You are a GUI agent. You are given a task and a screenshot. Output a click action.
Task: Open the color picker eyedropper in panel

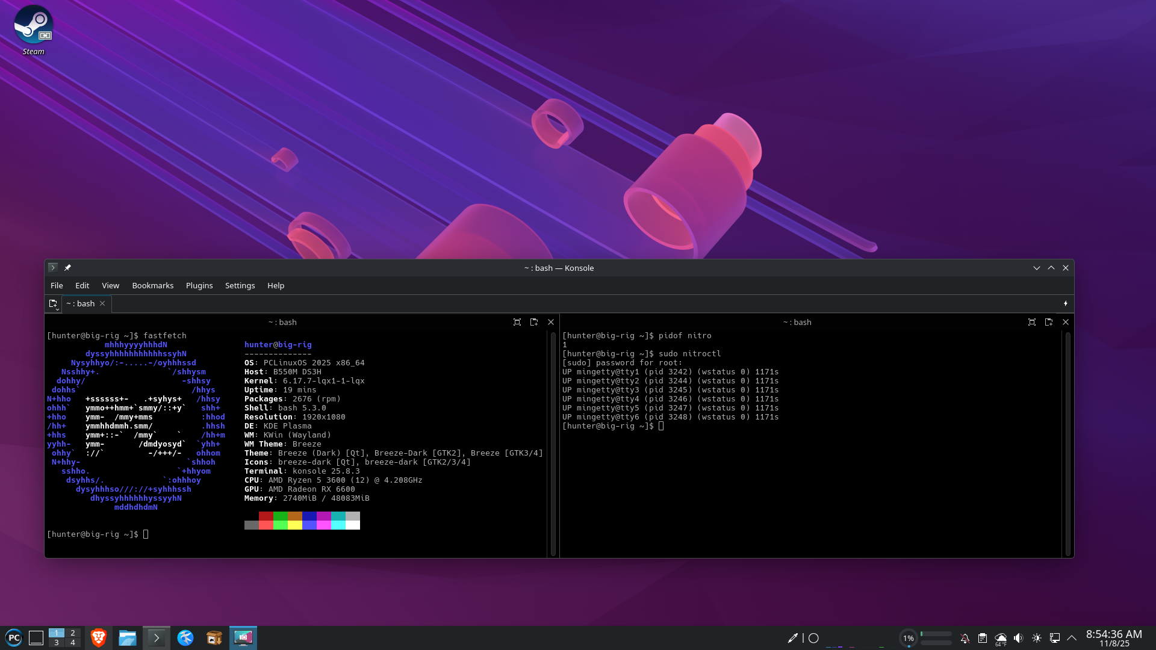[792, 638]
